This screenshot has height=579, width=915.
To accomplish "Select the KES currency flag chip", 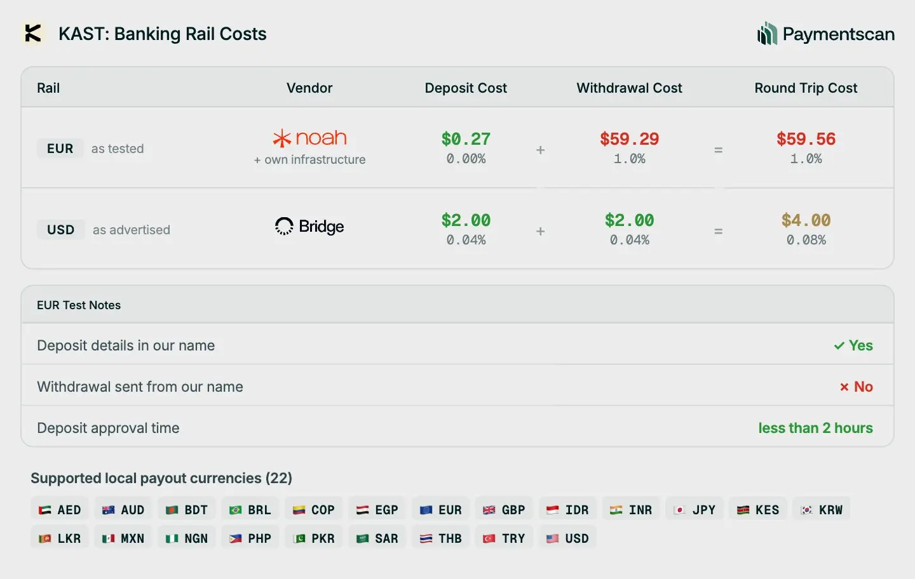I will pyautogui.click(x=759, y=510).
